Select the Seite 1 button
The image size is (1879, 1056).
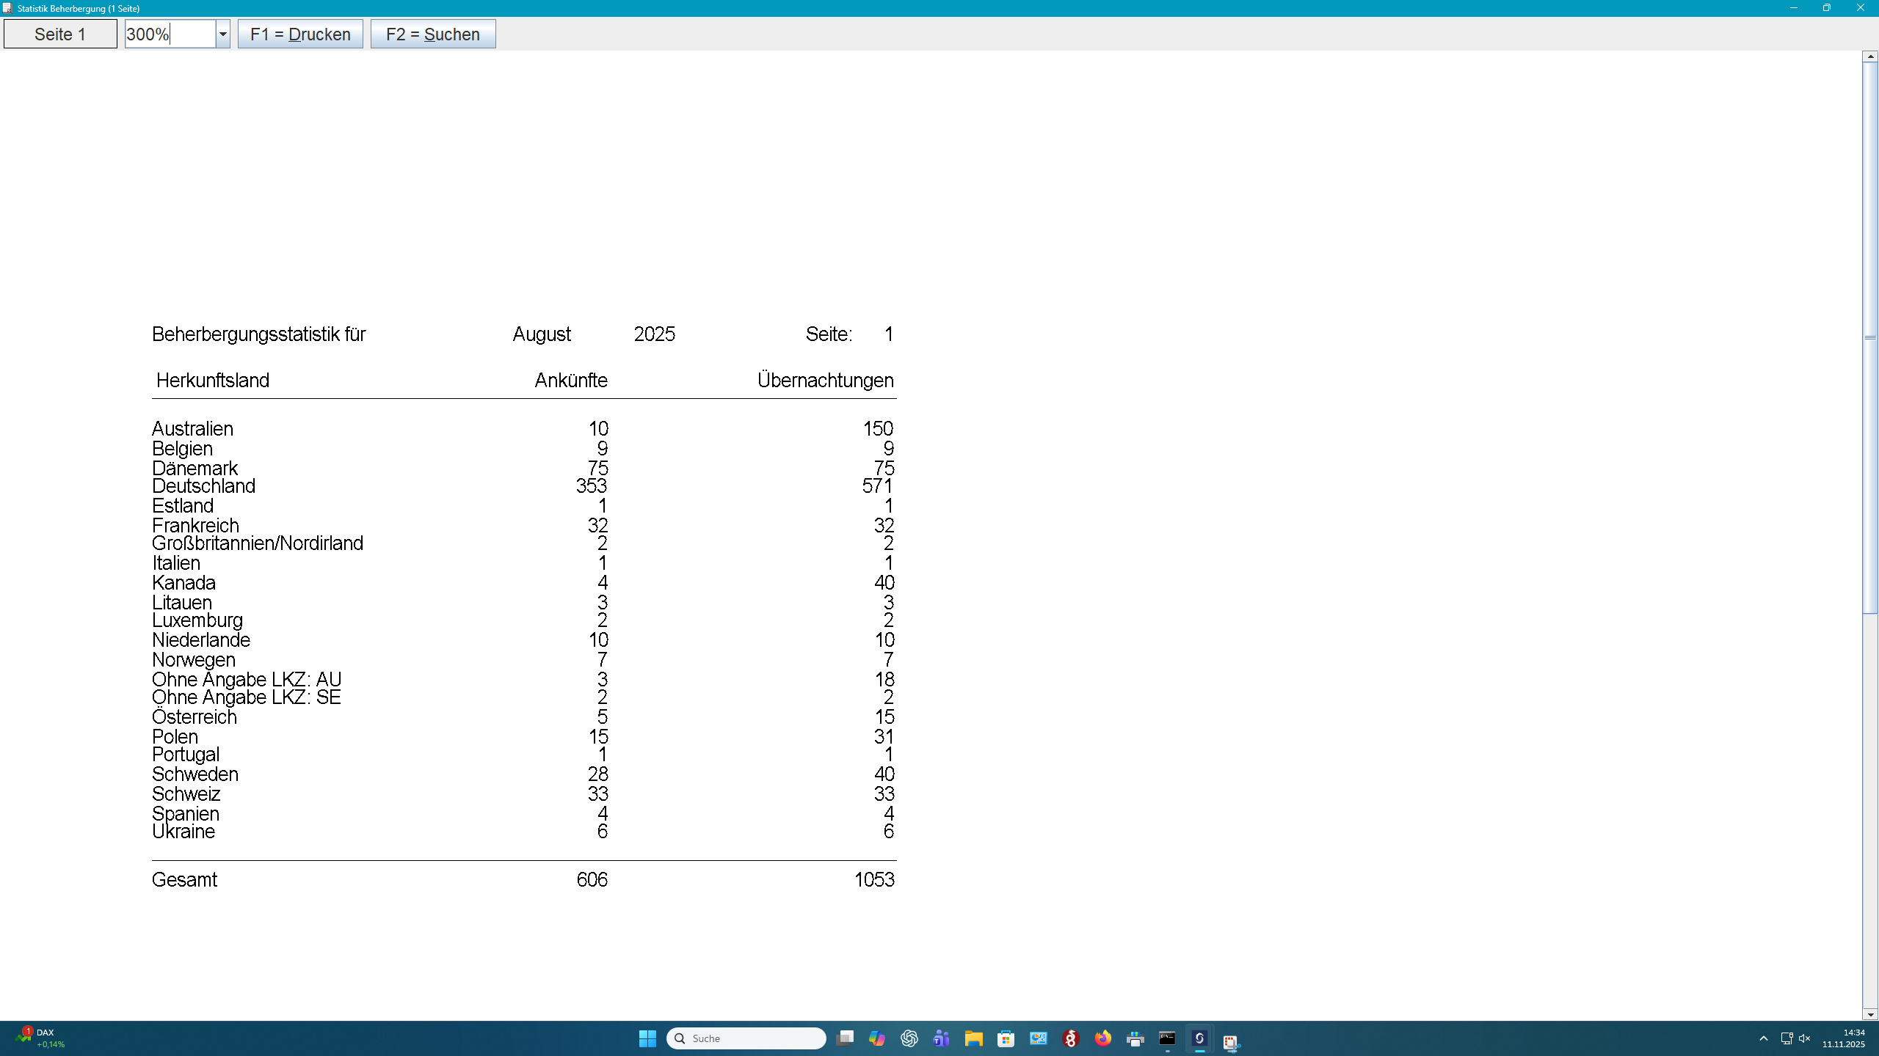click(x=59, y=33)
